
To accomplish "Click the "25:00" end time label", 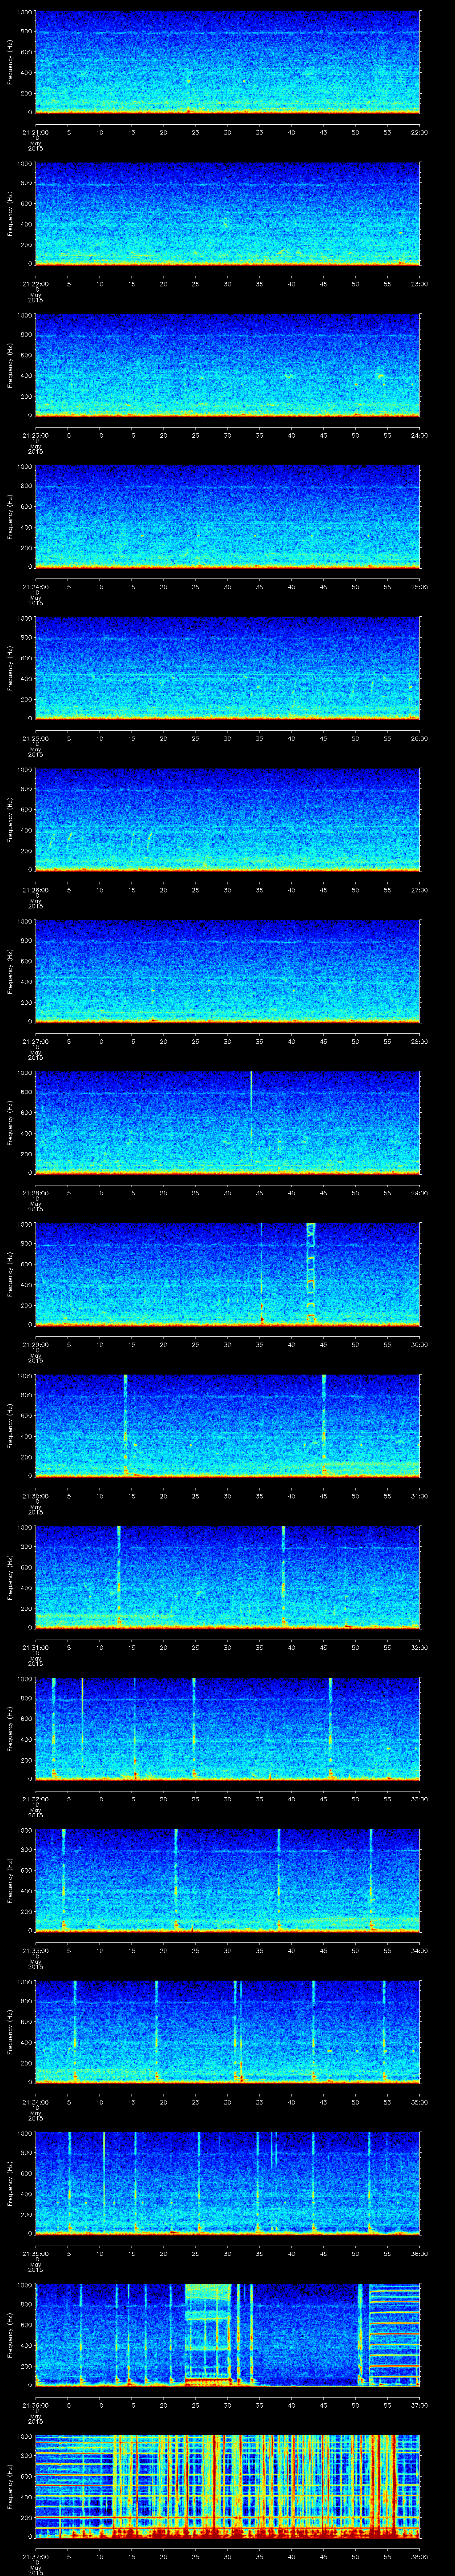I will pyautogui.click(x=420, y=586).
